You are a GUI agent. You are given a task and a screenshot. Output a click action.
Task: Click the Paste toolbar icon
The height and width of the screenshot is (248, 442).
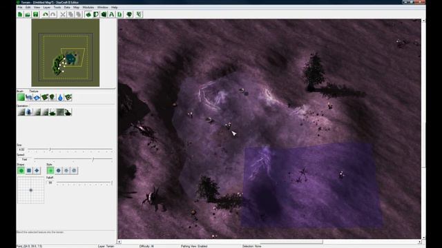tap(78, 14)
